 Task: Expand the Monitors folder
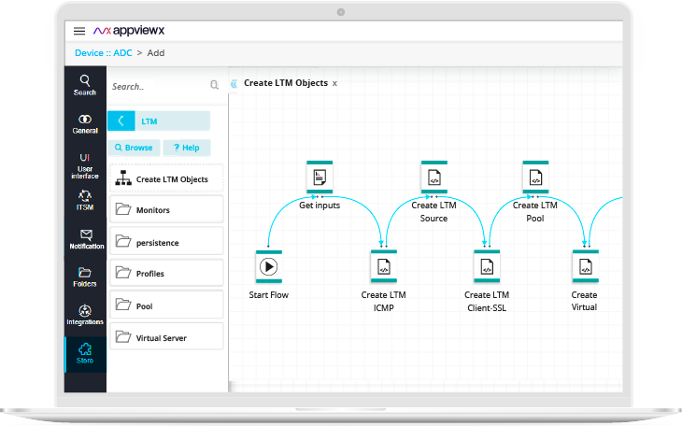[166, 210]
